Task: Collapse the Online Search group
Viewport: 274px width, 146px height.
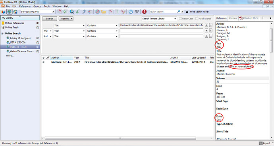Action: 2,33
